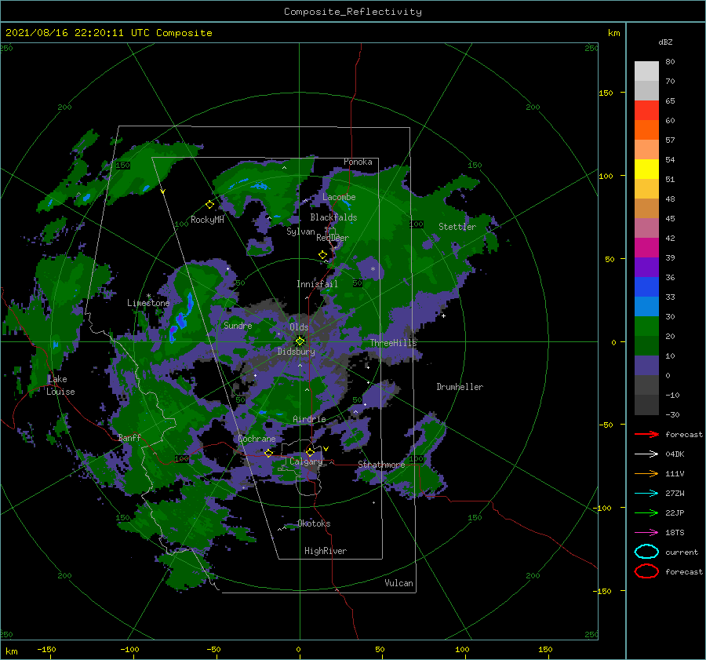Click the Composite_Reflectivity title

353,12
